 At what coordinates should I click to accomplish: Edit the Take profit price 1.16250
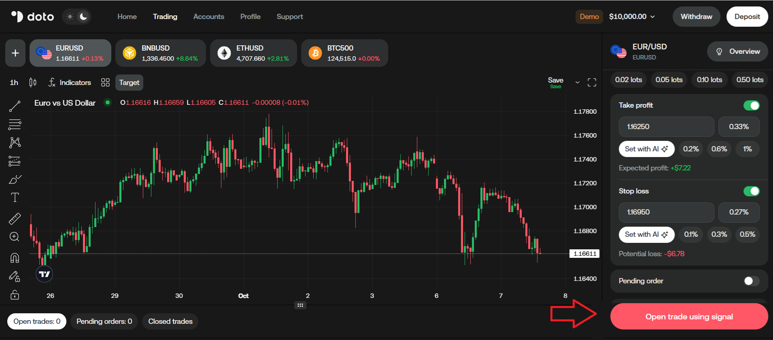coord(666,127)
